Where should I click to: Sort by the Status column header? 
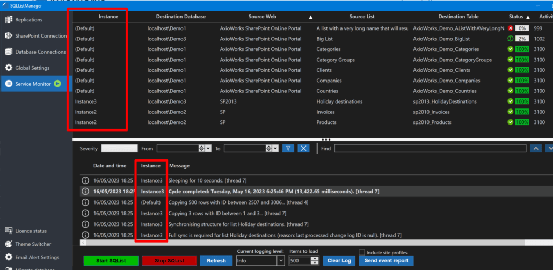pos(516,17)
